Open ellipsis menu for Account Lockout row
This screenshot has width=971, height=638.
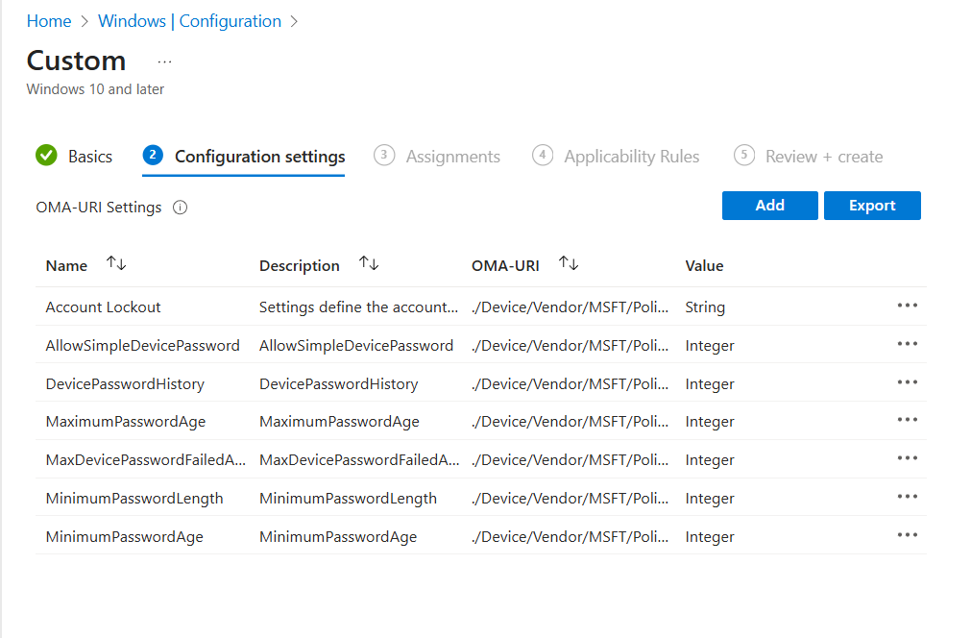click(907, 306)
